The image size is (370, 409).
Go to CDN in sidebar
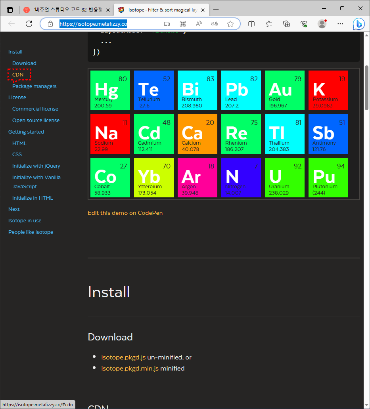pyautogui.click(x=18, y=75)
